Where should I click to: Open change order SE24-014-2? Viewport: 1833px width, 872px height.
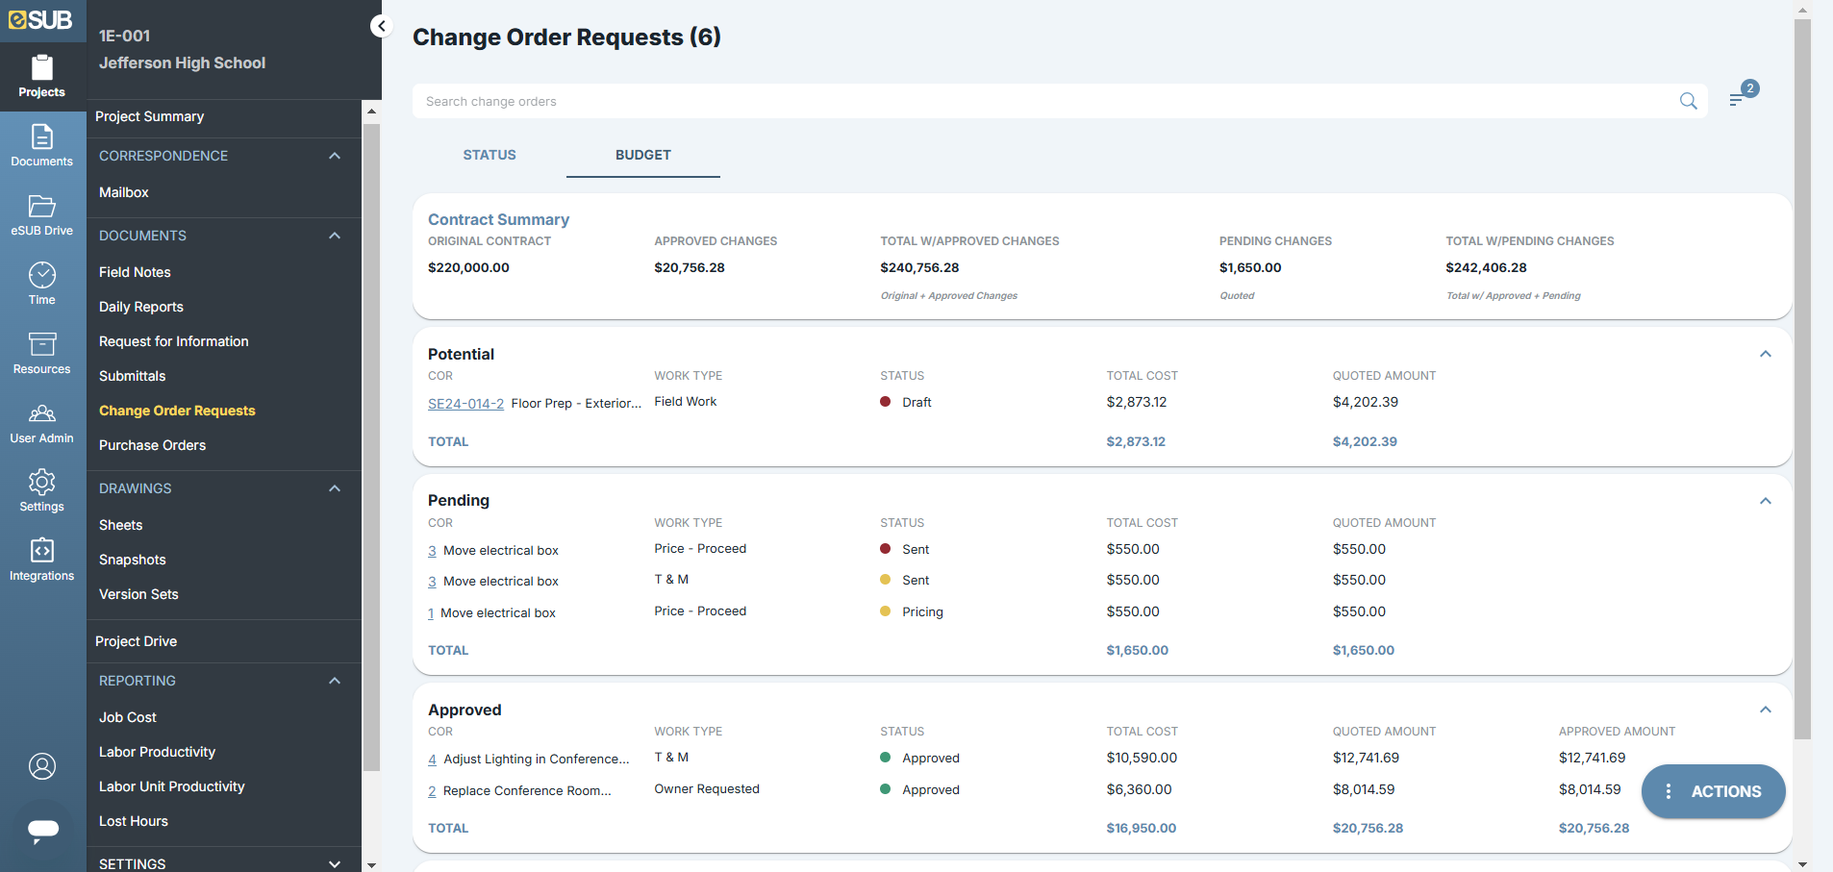(465, 403)
